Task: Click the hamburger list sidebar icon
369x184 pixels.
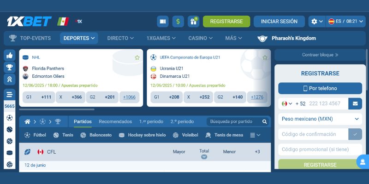Action: (9, 95)
